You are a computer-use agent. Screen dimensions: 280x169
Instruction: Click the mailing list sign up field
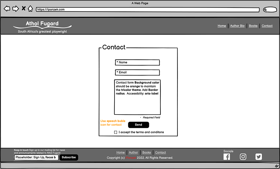click(x=36, y=158)
